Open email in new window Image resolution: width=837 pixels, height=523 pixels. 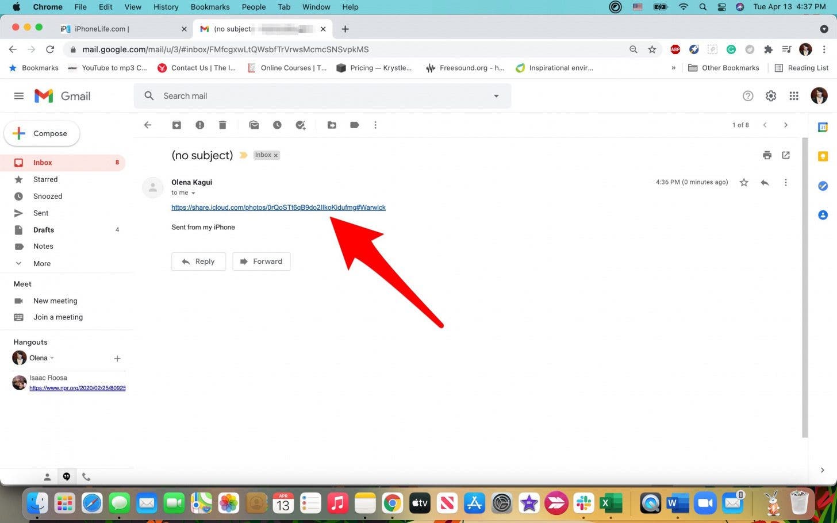pyautogui.click(x=786, y=155)
